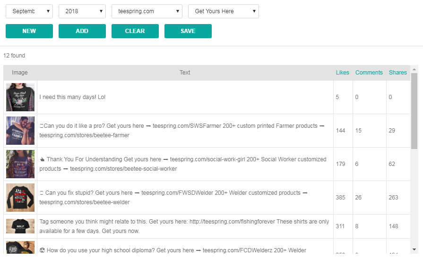Click the likes value 179

[x=340, y=164]
